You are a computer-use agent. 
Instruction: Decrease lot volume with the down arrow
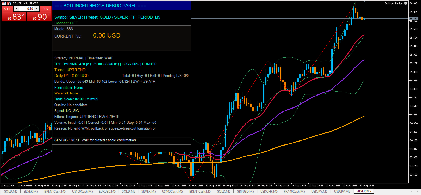16,9
